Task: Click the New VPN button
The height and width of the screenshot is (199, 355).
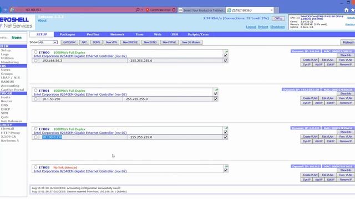Action: click(111, 43)
